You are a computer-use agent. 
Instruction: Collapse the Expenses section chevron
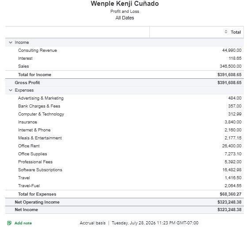[x=11, y=90]
